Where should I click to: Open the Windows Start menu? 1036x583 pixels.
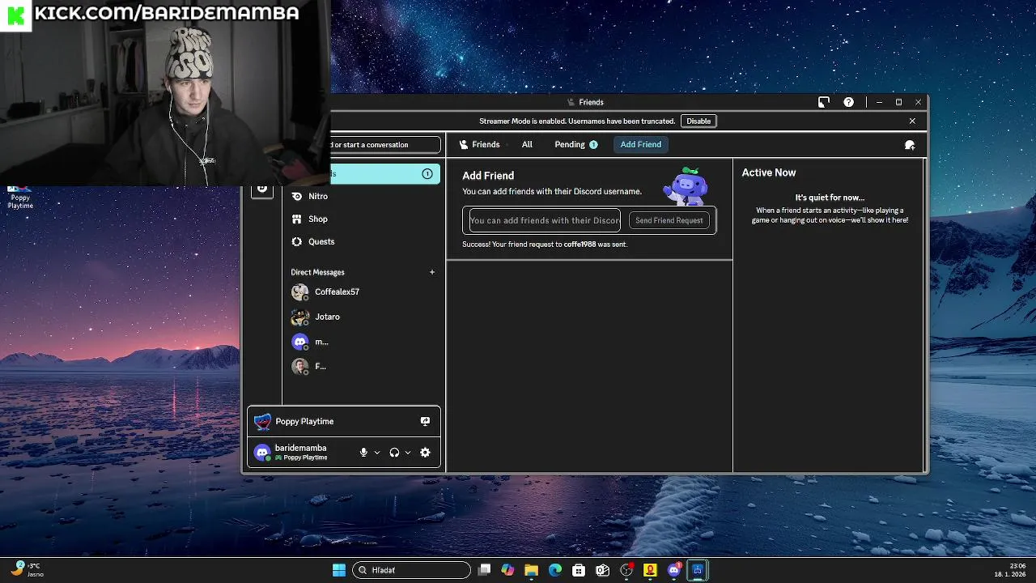(x=339, y=570)
